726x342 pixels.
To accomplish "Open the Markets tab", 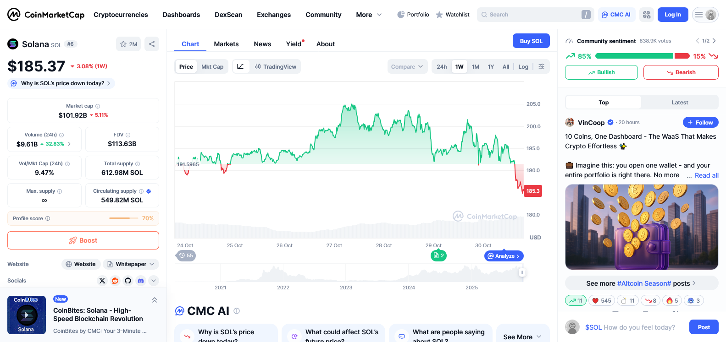I will 226,44.
